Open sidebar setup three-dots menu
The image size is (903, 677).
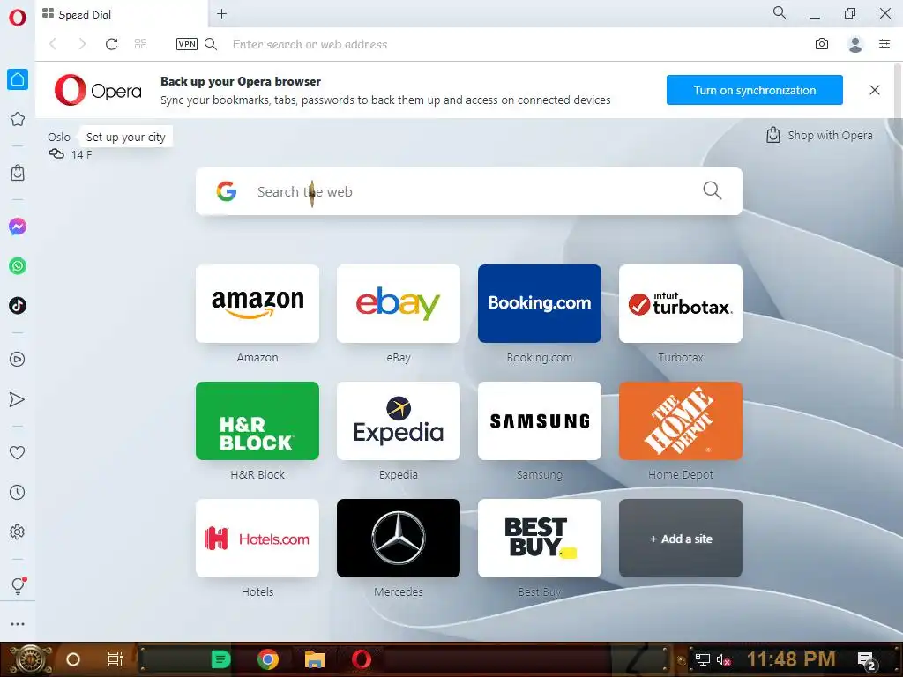(x=18, y=624)
